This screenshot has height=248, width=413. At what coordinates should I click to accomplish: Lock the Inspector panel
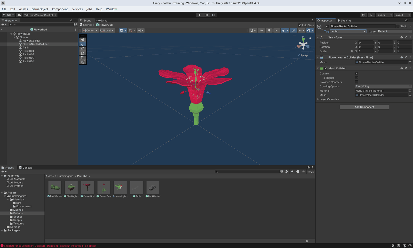tap(406, 20)
